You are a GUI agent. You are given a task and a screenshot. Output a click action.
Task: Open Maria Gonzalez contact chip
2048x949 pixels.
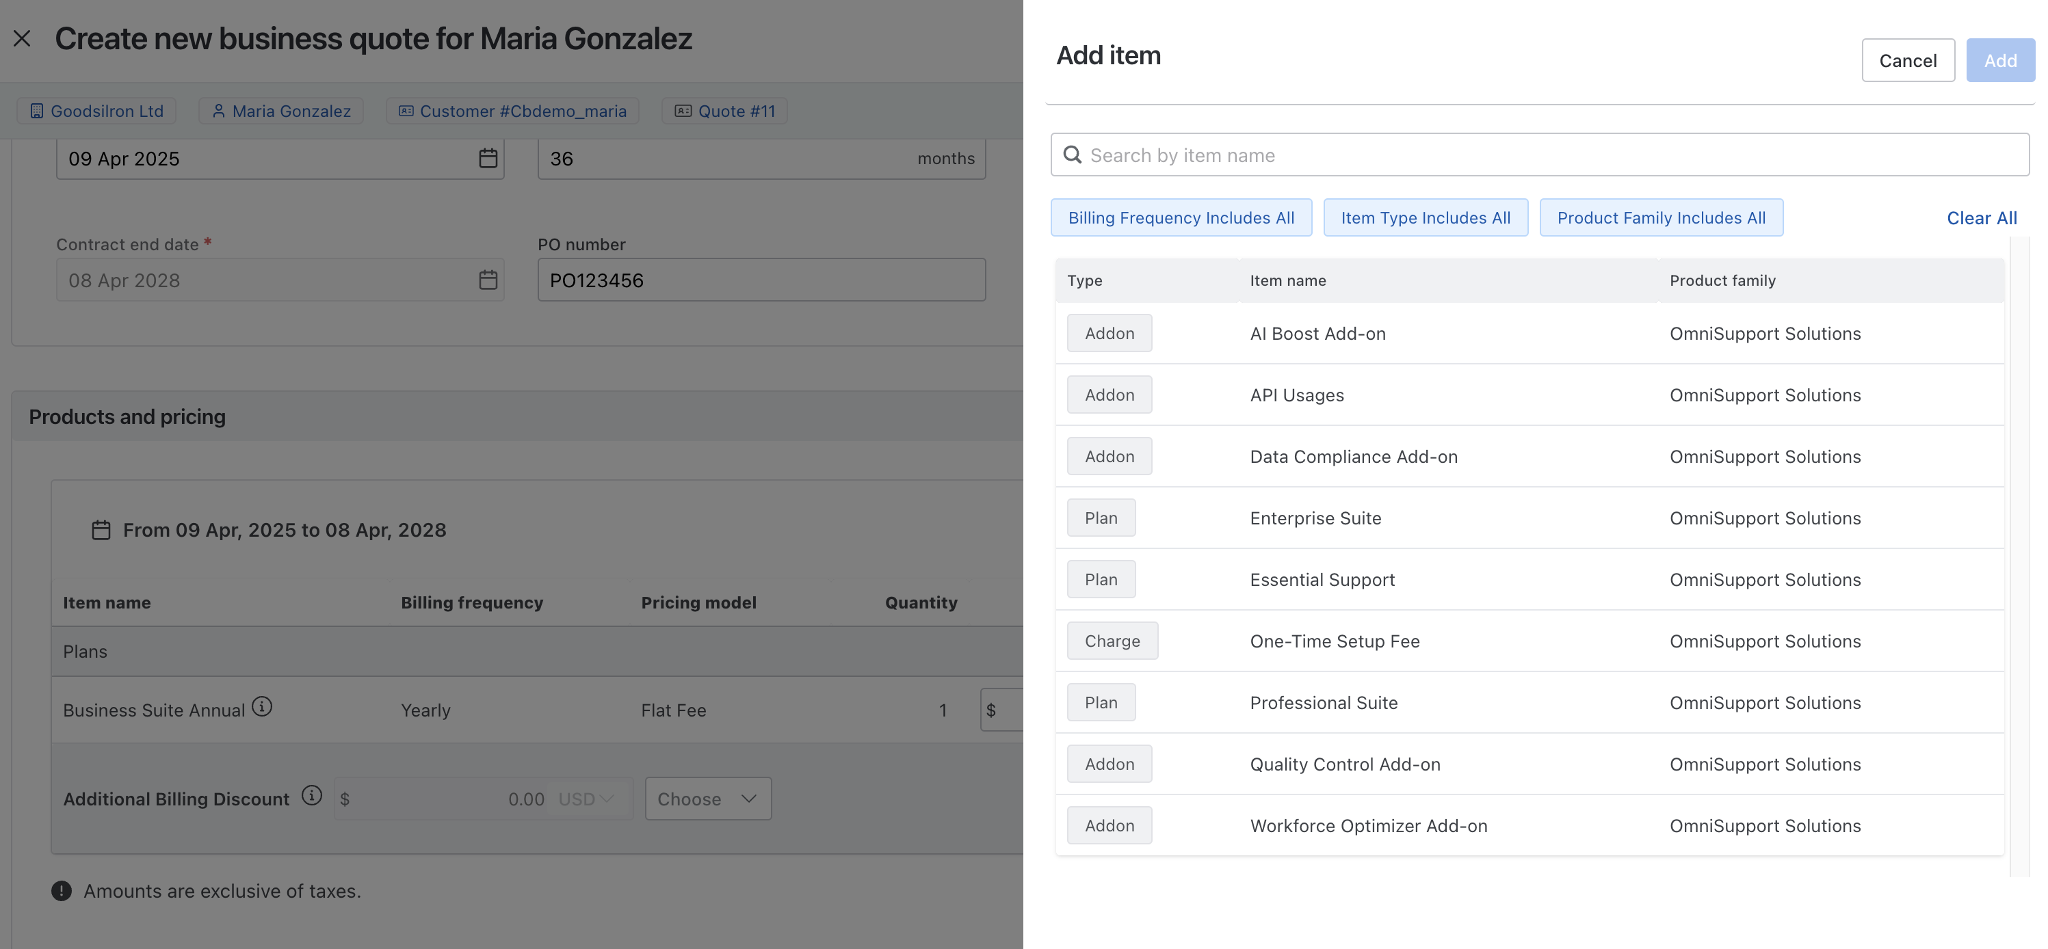[280, 111]
